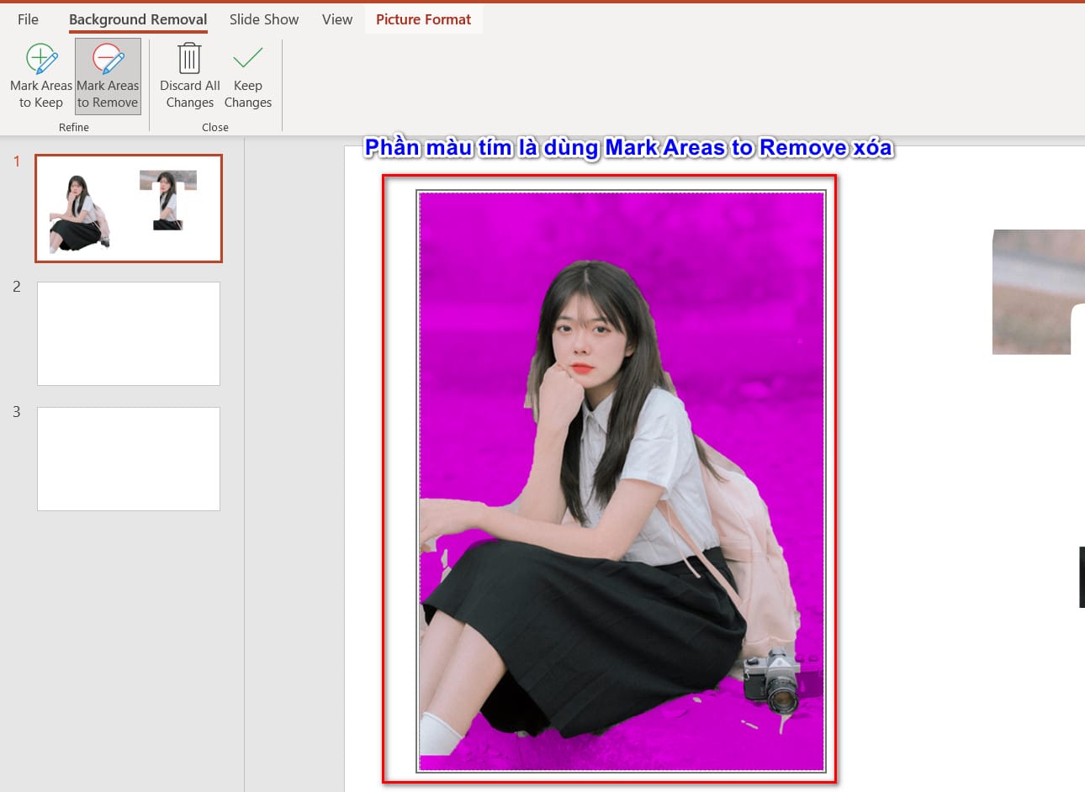Click the Refine group label

pos(74,127)
